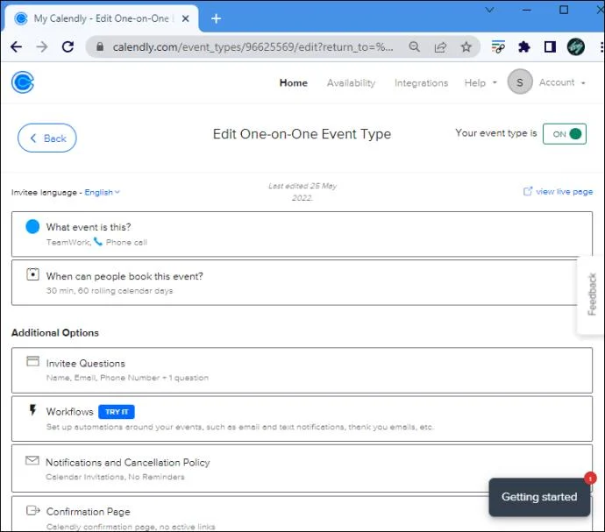Open the Invitee language English dropdown
Image resolution: width=605 pixels, height=532 pixels.
click(x=103, y=192)
